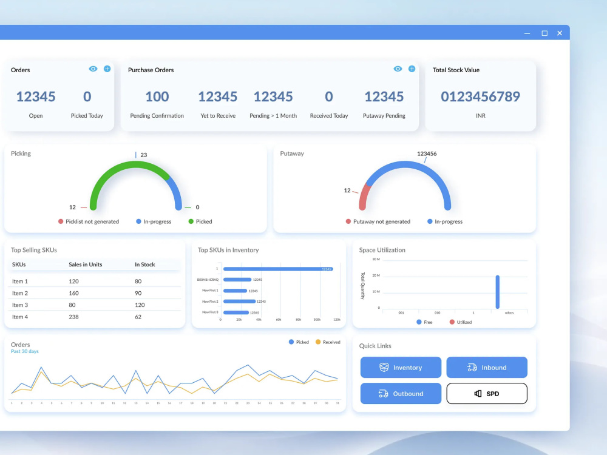The height and width of the screenshot is (455, 607).
Task: Toggle the Putaway In-progress legend item
Action: 445,221
